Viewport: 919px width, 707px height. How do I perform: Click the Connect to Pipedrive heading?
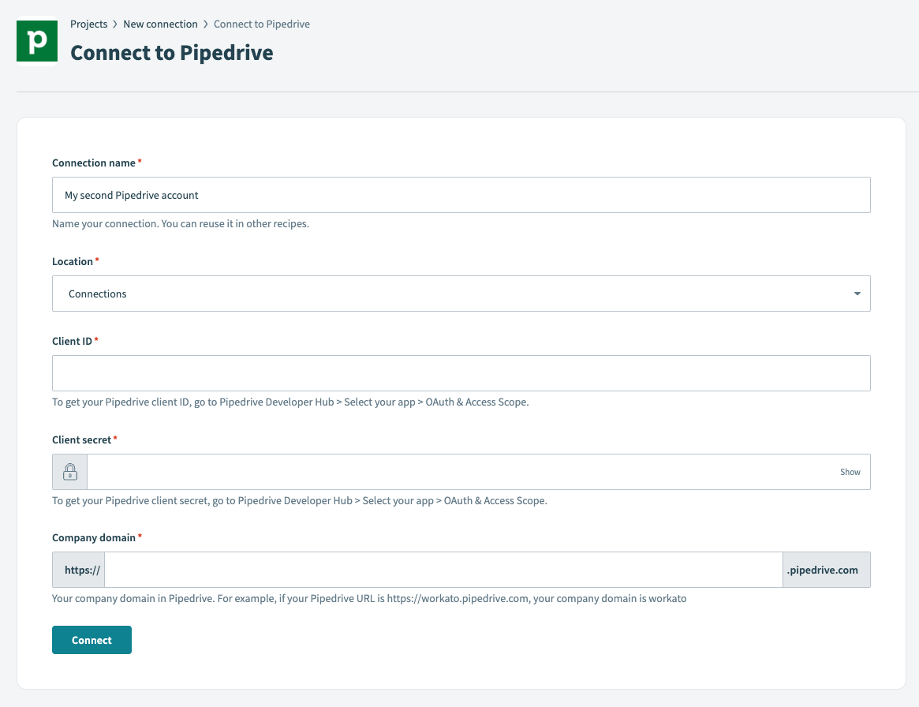click(x=172, y=52)
